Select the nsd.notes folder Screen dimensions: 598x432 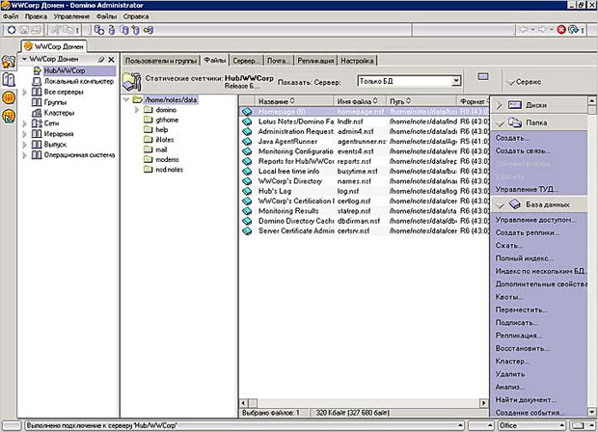point(169,170)
